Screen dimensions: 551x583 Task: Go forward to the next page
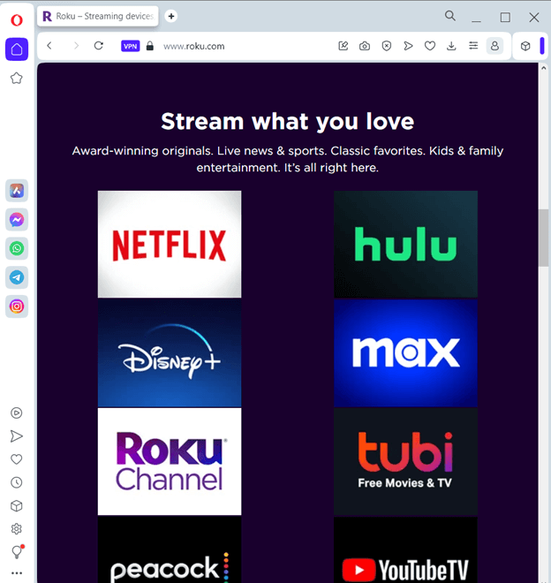pos(76,46)
